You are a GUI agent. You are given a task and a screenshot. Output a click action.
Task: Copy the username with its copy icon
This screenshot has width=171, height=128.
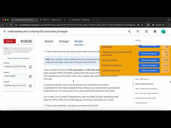click(30, 67)
